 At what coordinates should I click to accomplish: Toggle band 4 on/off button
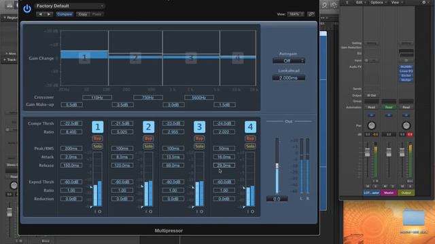250,127
